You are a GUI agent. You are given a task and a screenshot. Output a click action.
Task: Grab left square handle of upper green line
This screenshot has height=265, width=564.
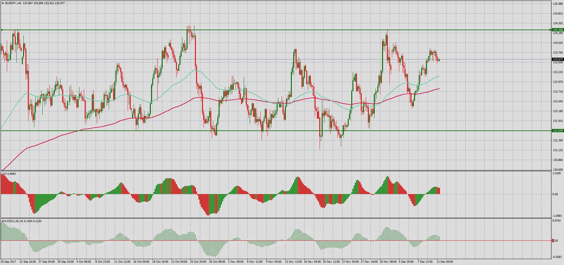(x=2, y=30)
